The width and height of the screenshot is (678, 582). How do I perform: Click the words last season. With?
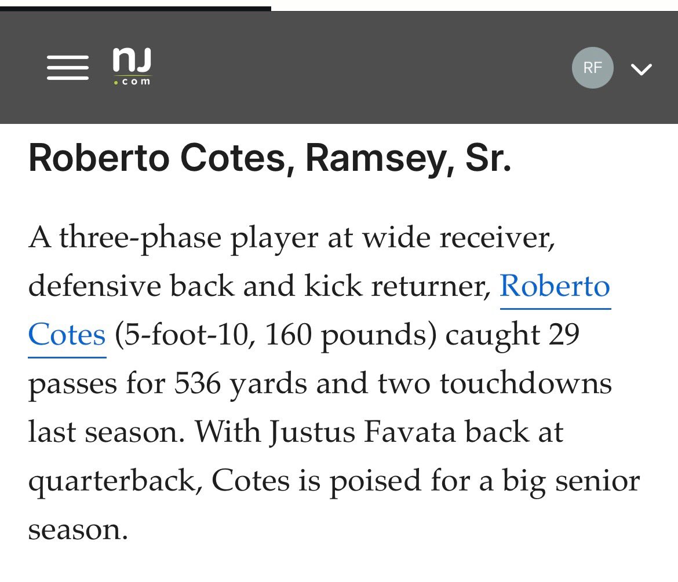click(144, 431)
